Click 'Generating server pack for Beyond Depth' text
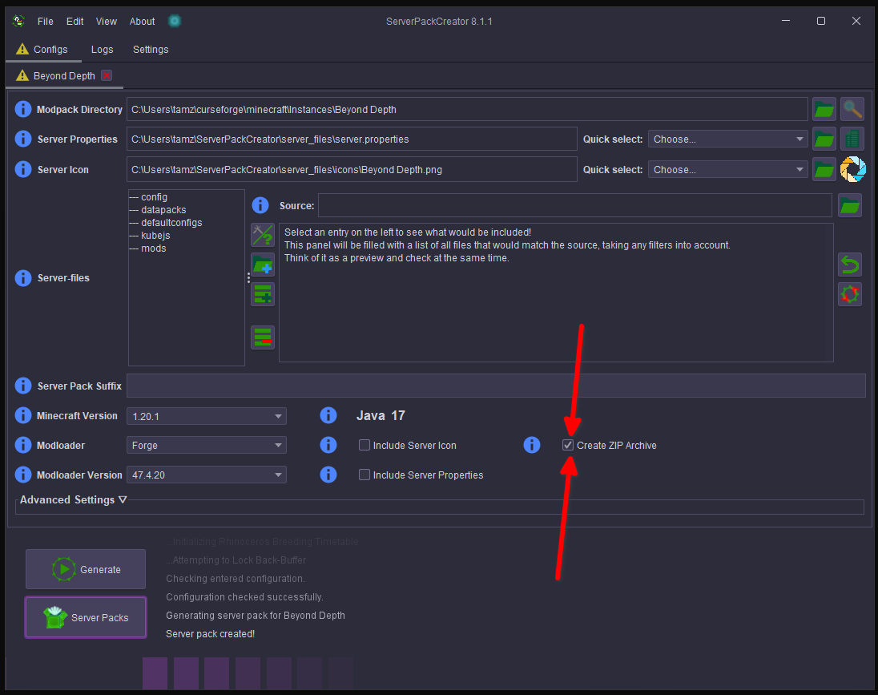878x695 pixels. [x=256, y=616]
